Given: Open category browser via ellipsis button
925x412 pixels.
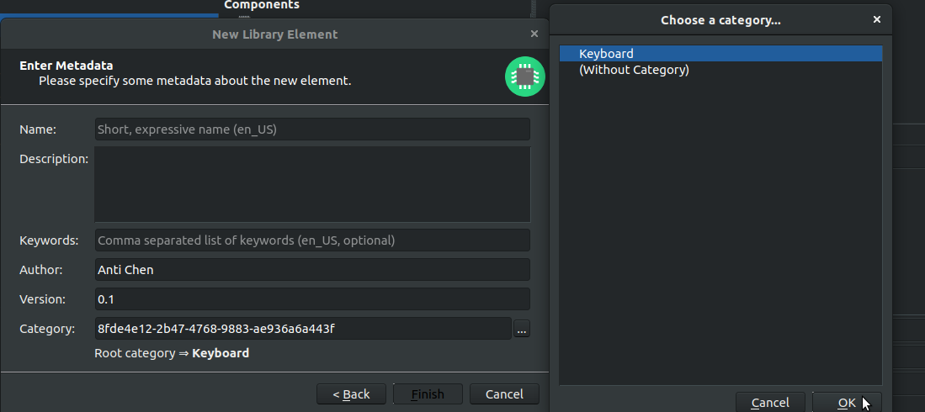Looking at the screenshot, I should 522,329.
